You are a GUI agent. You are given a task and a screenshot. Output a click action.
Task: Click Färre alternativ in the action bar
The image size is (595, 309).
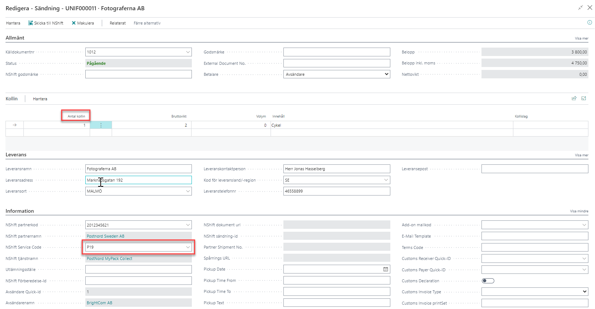click(x=147, y=23)
